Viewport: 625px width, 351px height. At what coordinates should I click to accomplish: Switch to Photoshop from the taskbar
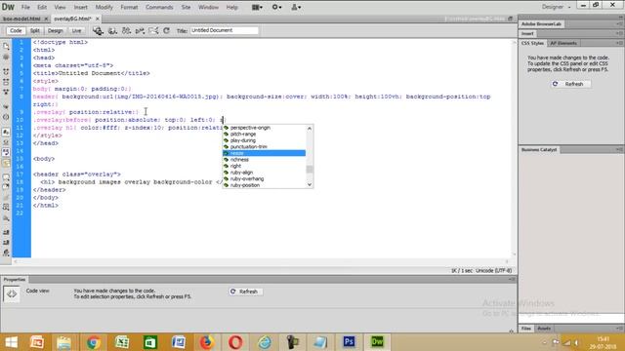[x=349, y=342]
